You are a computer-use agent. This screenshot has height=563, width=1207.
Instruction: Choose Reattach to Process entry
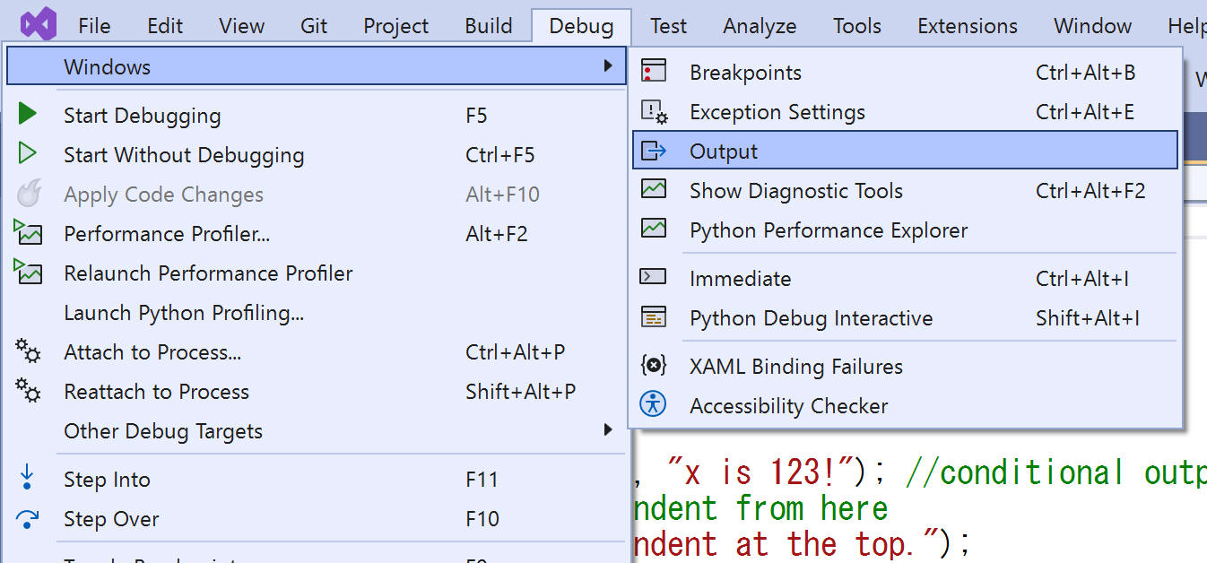[316, 391]
